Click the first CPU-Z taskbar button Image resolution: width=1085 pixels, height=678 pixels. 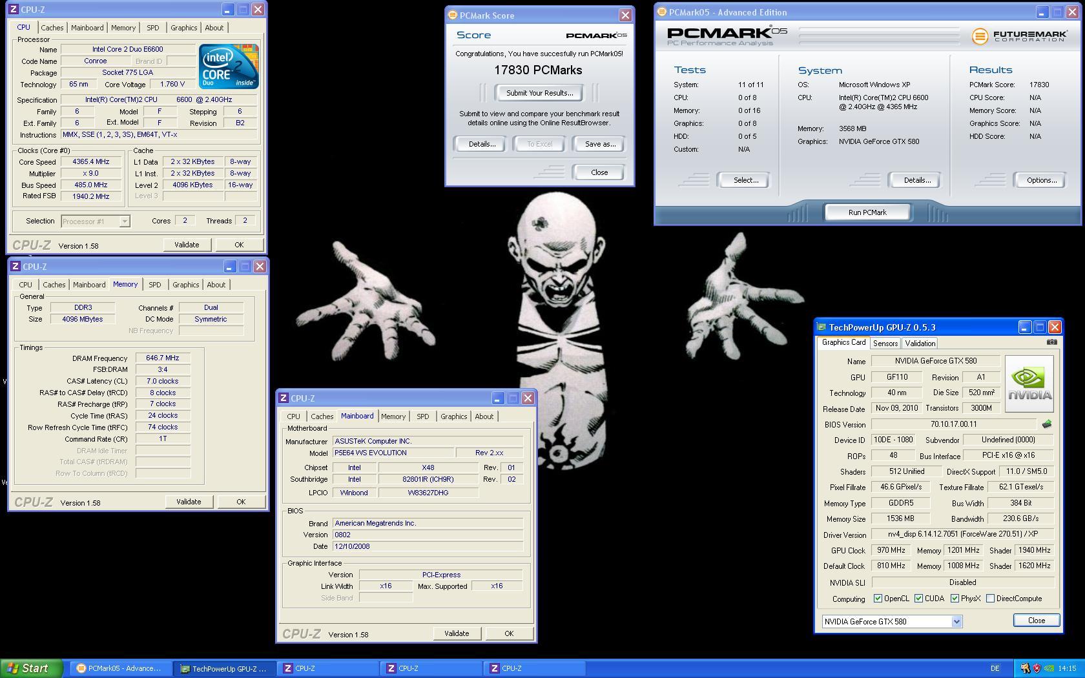coord(327,668)
